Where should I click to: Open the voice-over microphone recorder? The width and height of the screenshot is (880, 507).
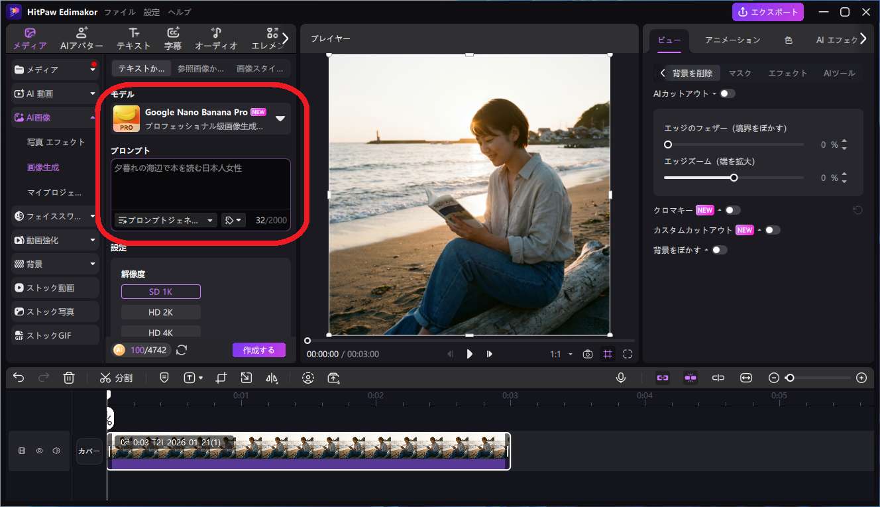[x=621, y=377]
